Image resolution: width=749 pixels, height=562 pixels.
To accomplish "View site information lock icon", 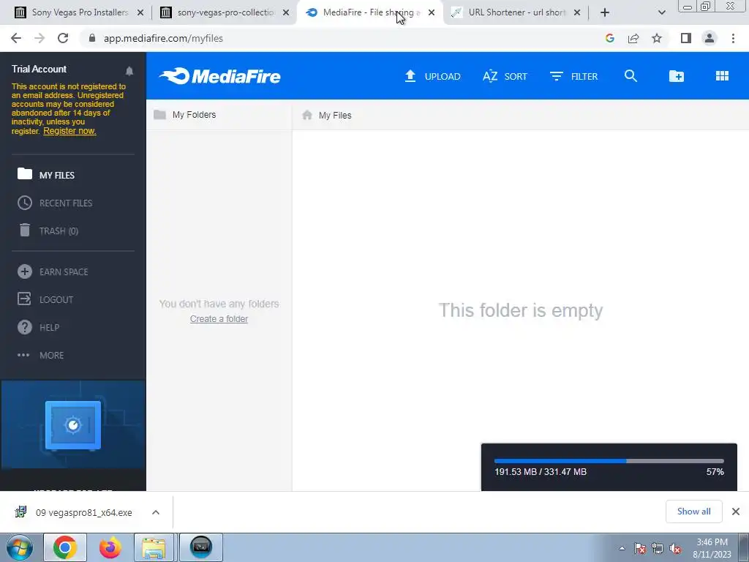I will (x=92, y=38).
